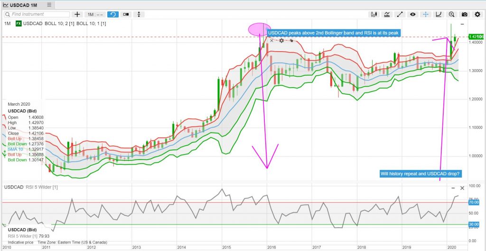Click the zoom magnifier icon
This screenshot has height=251, width=486.
coord(451,15)
